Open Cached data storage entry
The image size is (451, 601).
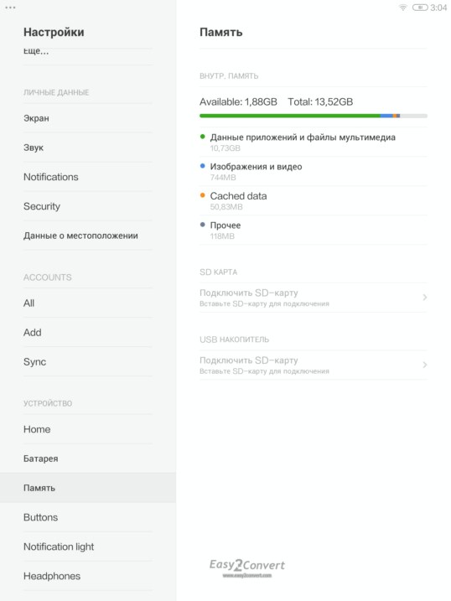pos(313,201)
